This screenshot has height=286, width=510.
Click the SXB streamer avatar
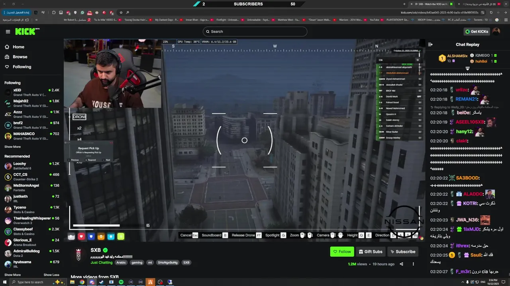(79, 255)
